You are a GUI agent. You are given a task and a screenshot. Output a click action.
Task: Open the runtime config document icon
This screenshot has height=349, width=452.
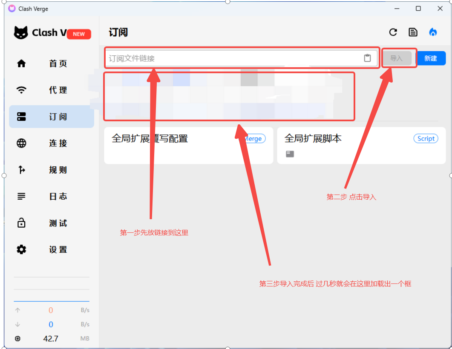pos(413,32)
